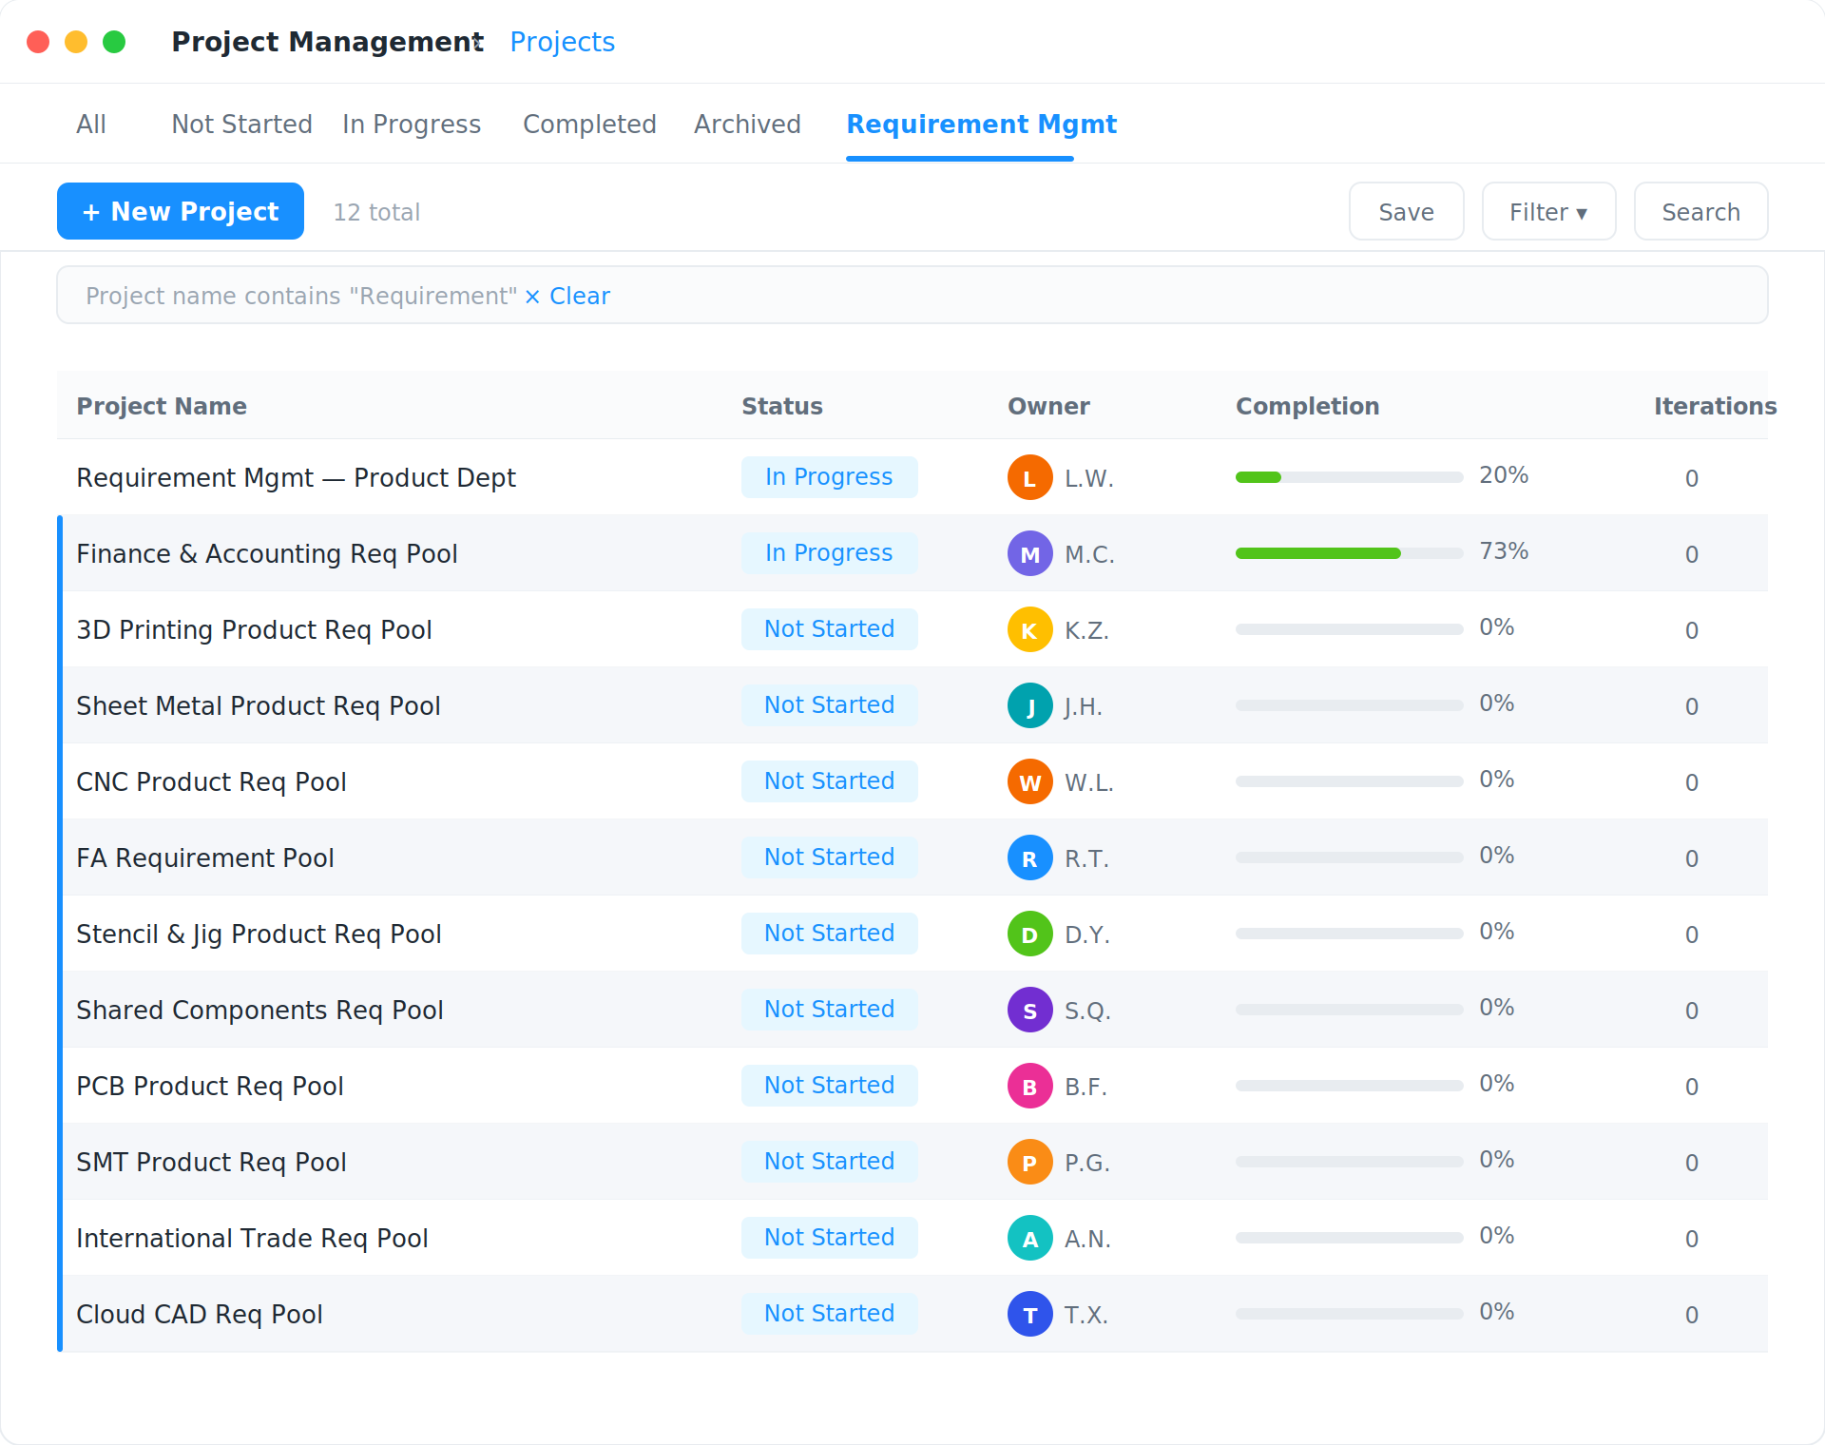Open Finance & Accounting Req Pool
The width and height of the screenshot is (1825, 1445).
(266, 553)
